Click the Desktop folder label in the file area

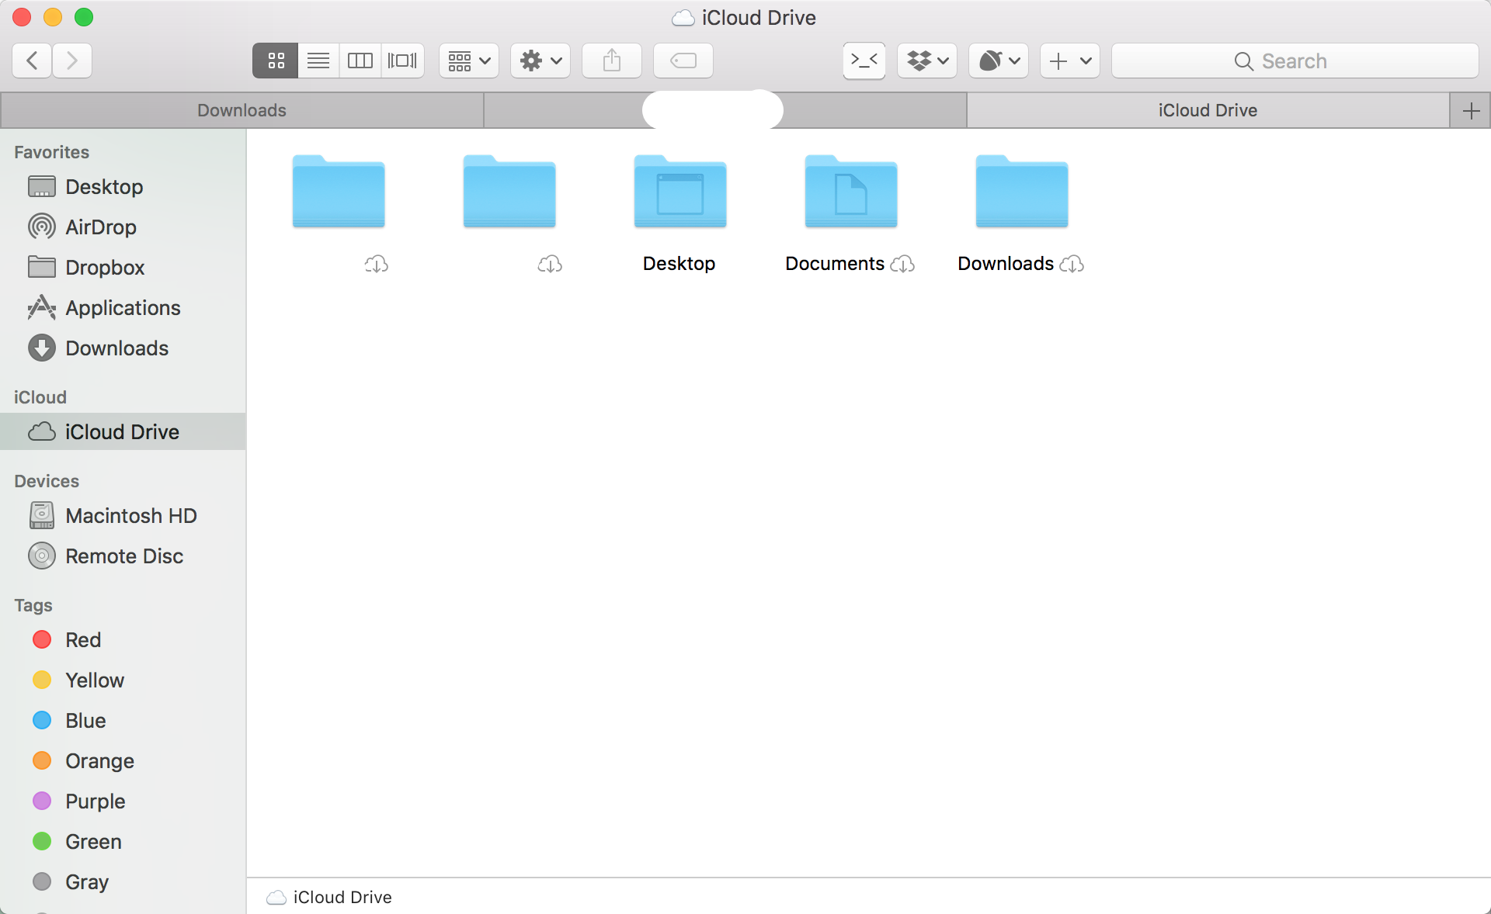679,264
